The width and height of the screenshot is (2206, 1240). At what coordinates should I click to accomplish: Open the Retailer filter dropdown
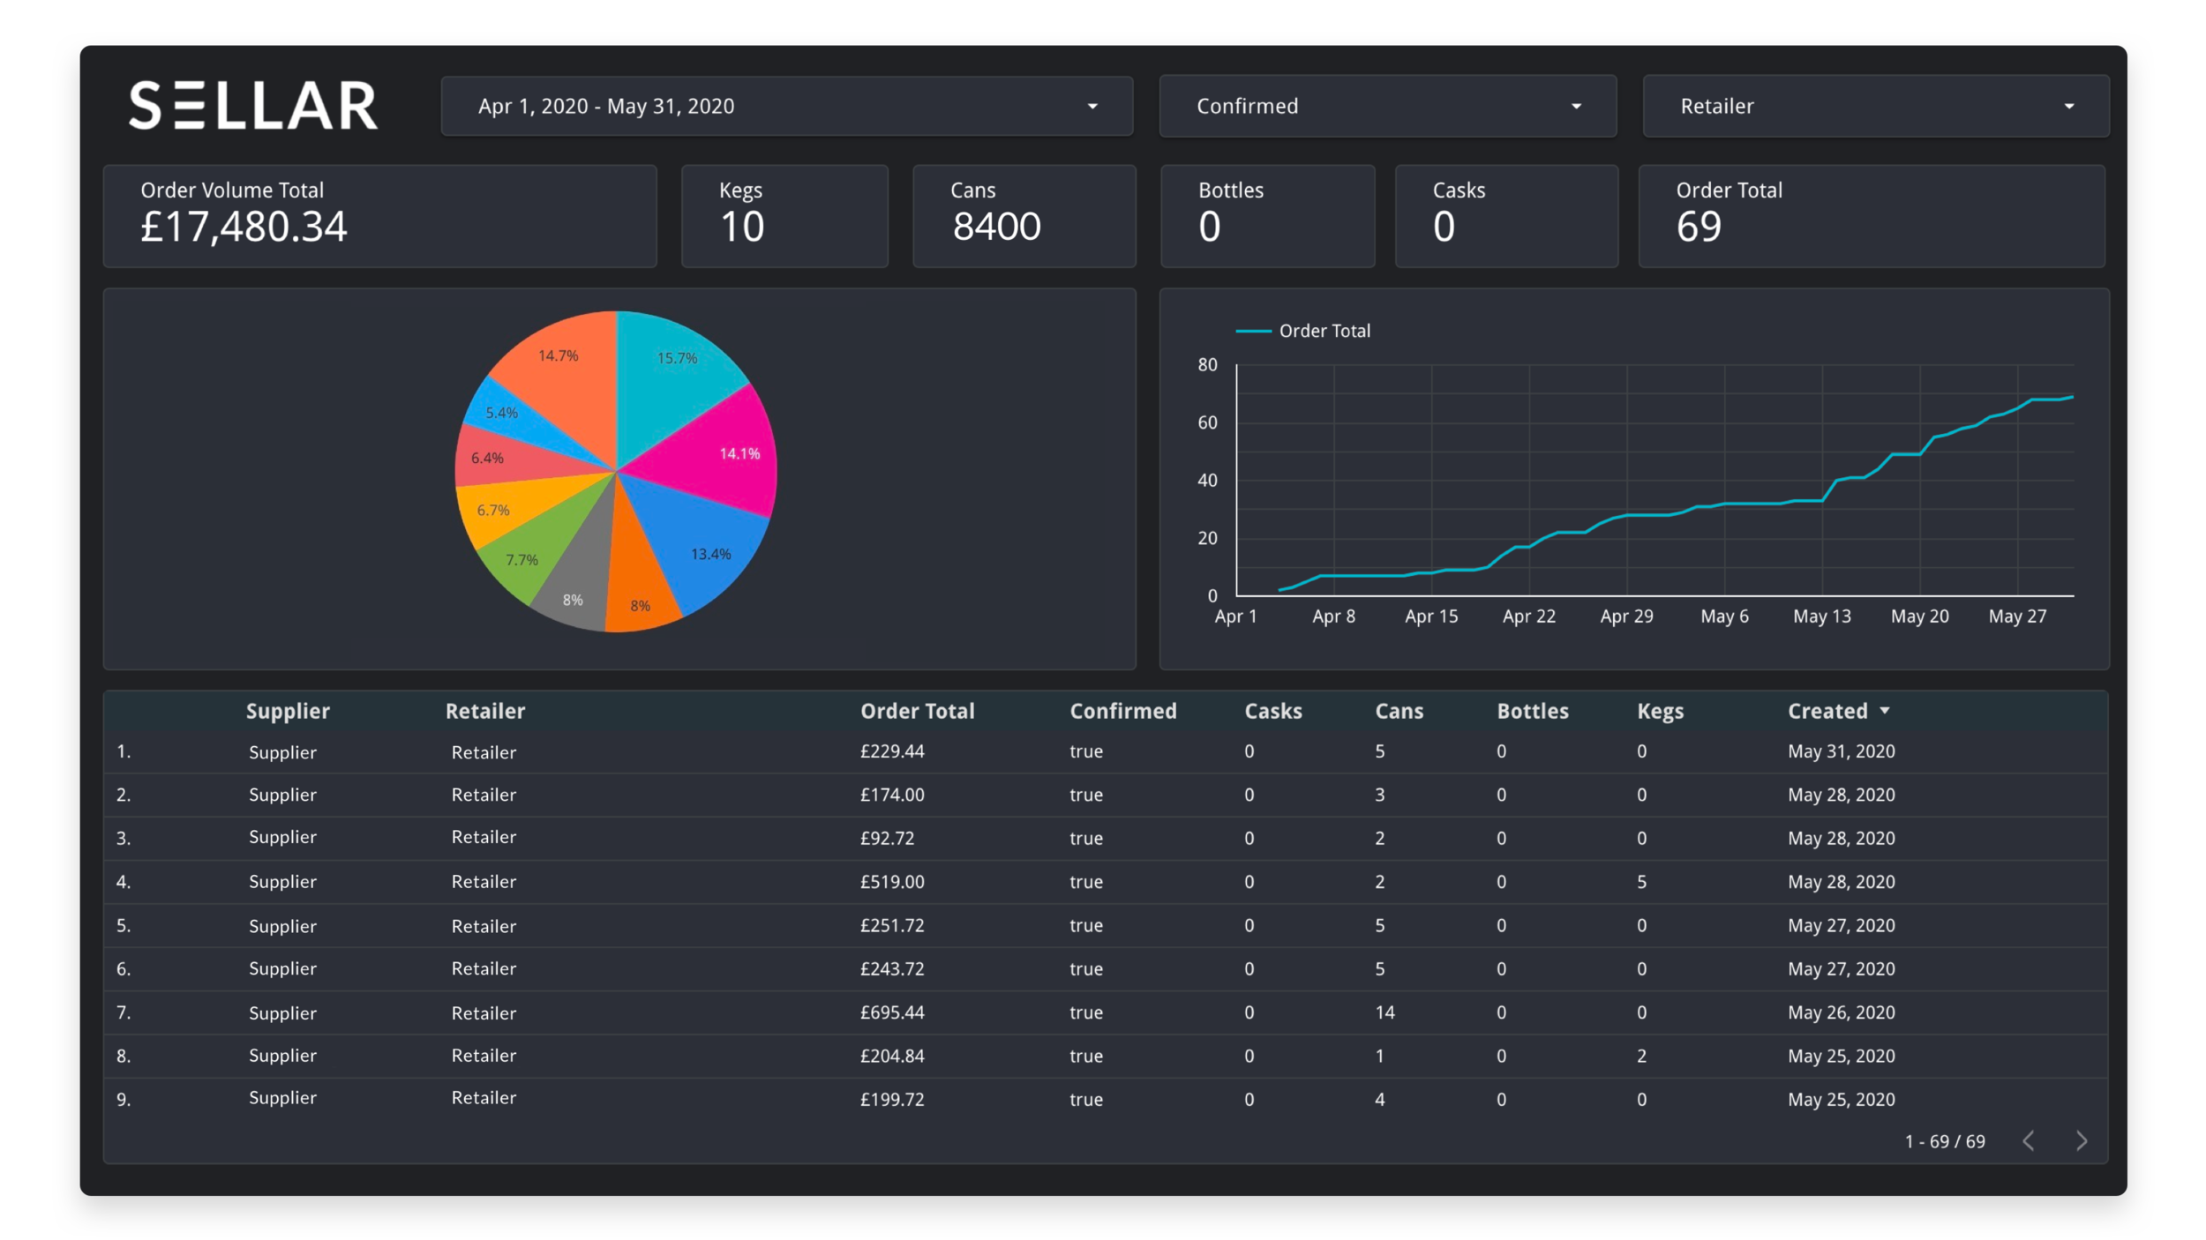(1875, 106)
